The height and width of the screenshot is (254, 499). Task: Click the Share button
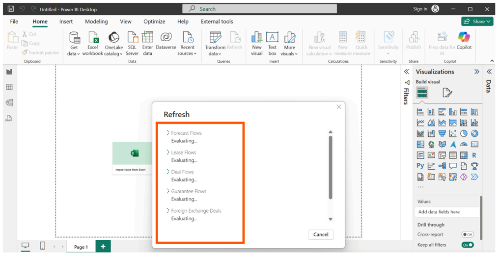point(477,21)
